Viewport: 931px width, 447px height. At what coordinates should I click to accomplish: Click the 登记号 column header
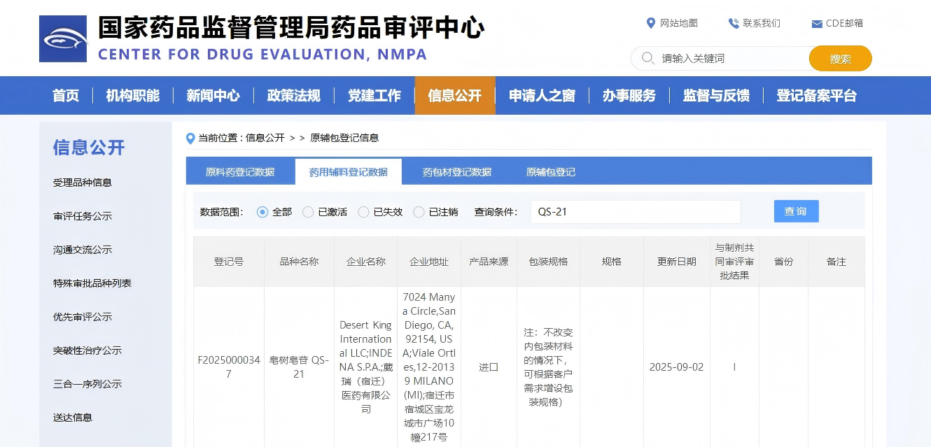[229, 262]
